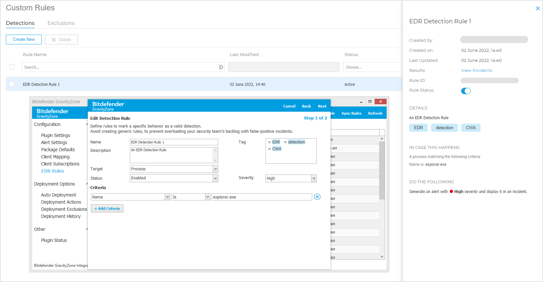Remove the CWA tag
This screenshot has width=543, height=282.
pyautogui.click(x=269, y=149)
